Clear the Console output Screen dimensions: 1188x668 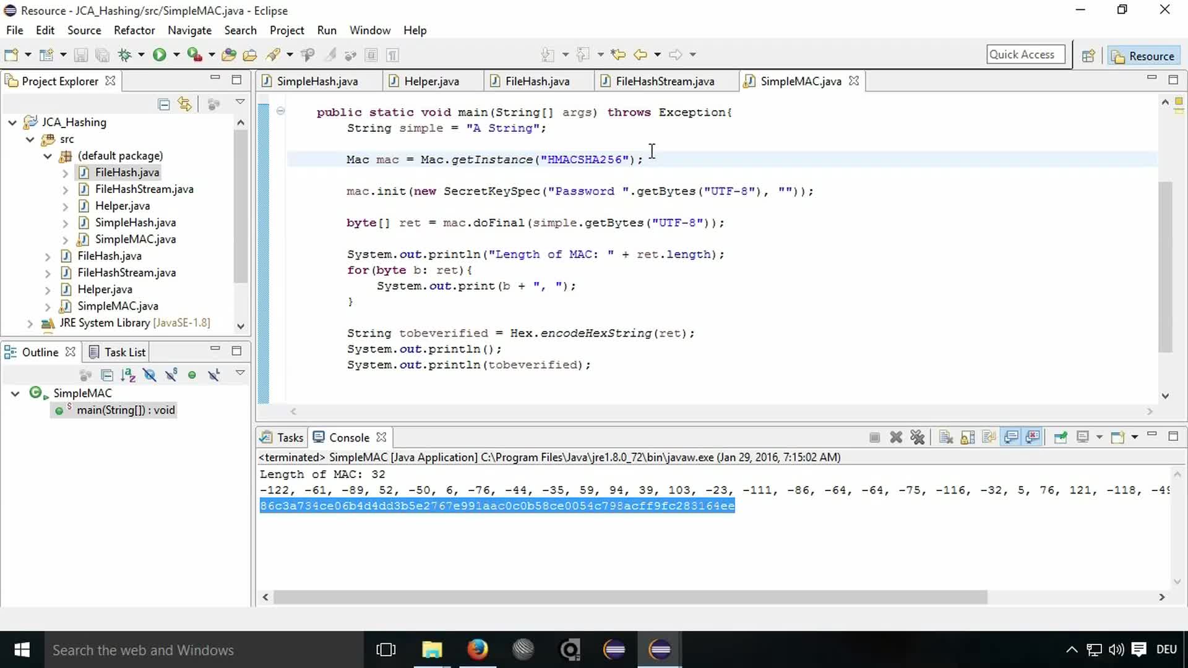[x=946, y=437]
